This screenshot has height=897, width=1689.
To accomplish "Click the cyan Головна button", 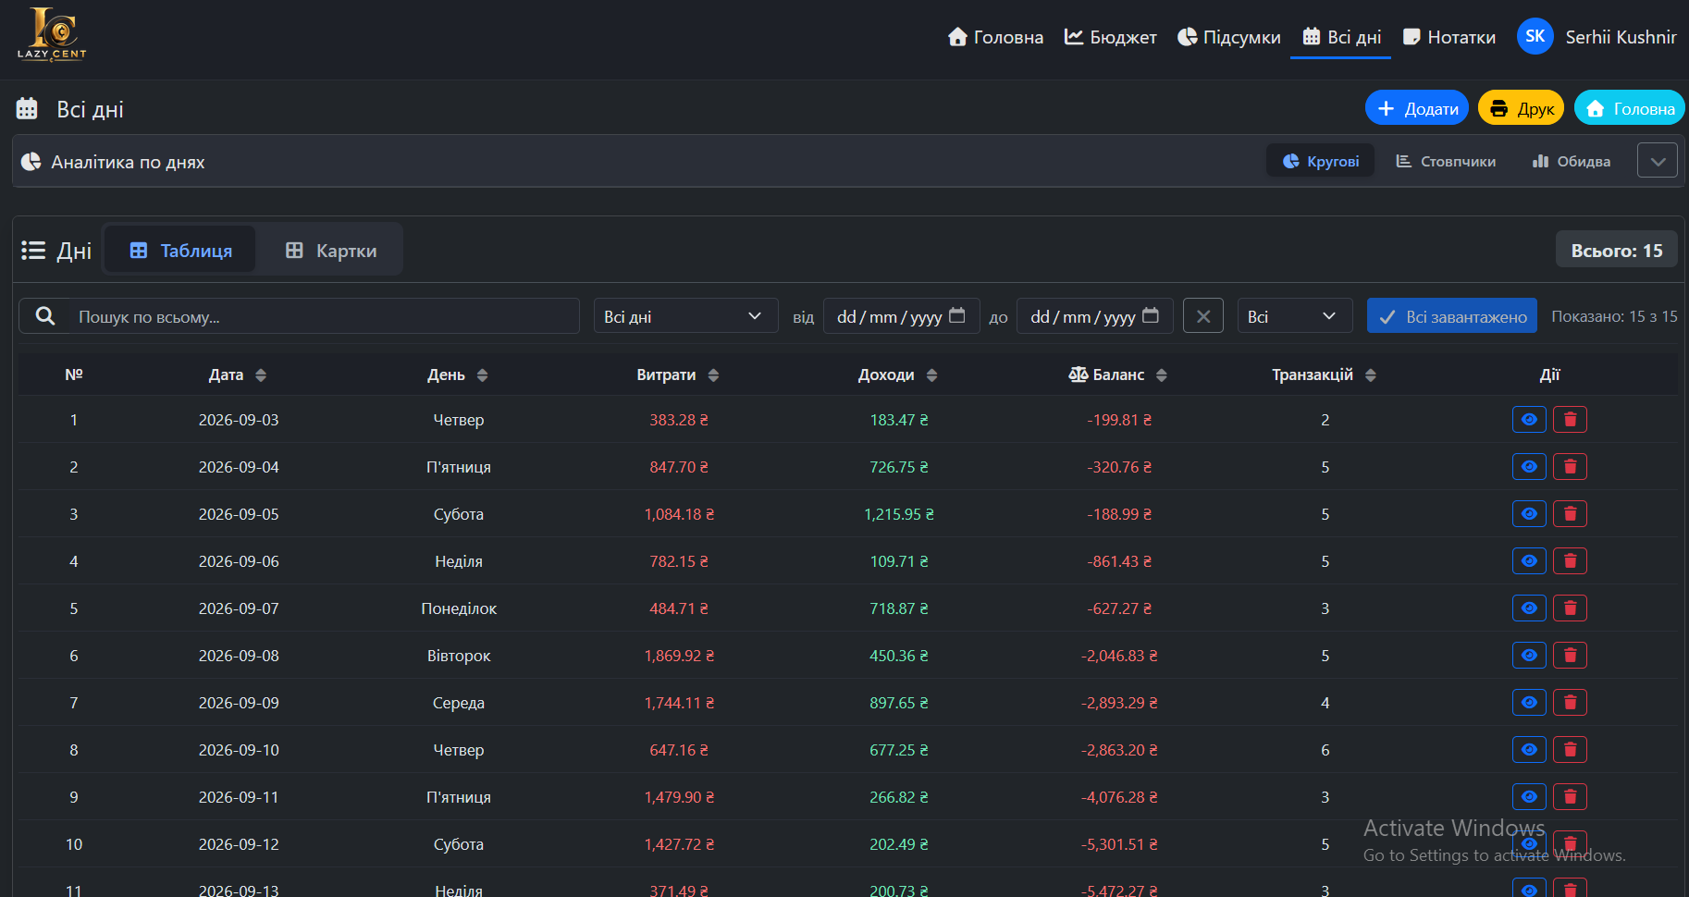I will pos(1630,108).
